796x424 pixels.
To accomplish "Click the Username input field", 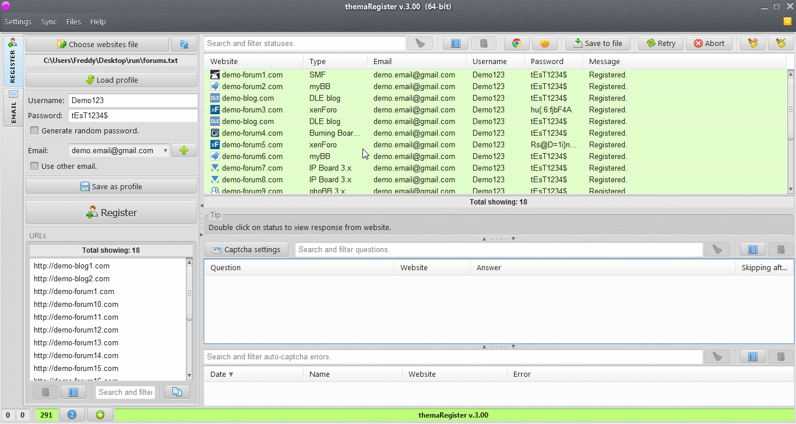I will coord(133,100).
